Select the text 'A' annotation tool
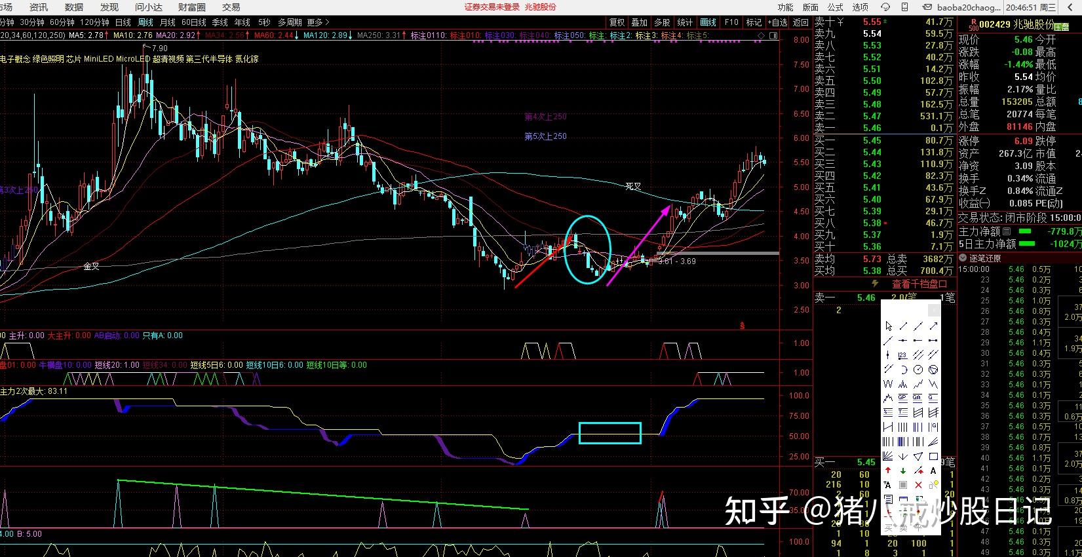The width and height of the screenshot is (1082, 557). pos(933,471)
